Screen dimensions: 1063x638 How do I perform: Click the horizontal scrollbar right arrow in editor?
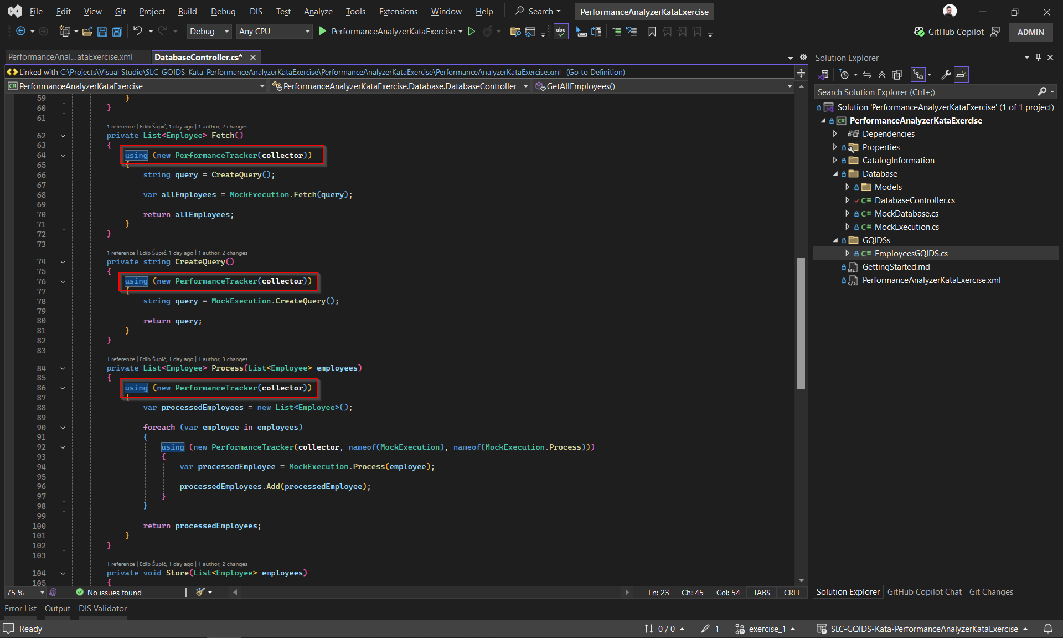point(627,593)
